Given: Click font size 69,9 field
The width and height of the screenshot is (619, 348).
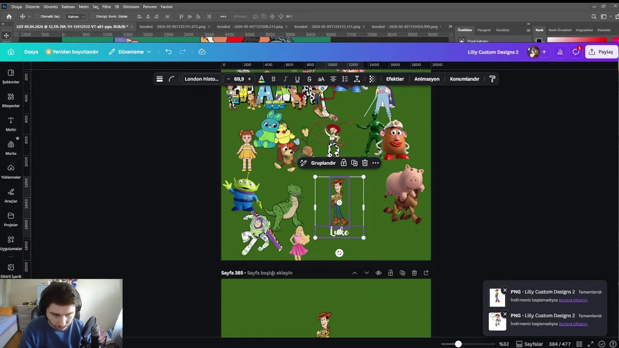Looking at the screenshot, I should pyautogui.click(x=239, y=79).
